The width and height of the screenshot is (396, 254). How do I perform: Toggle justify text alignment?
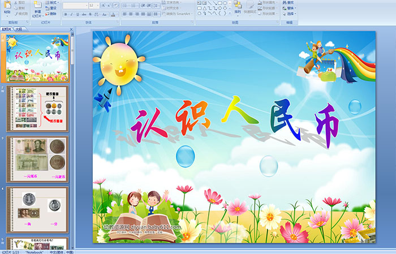[143, 14]
